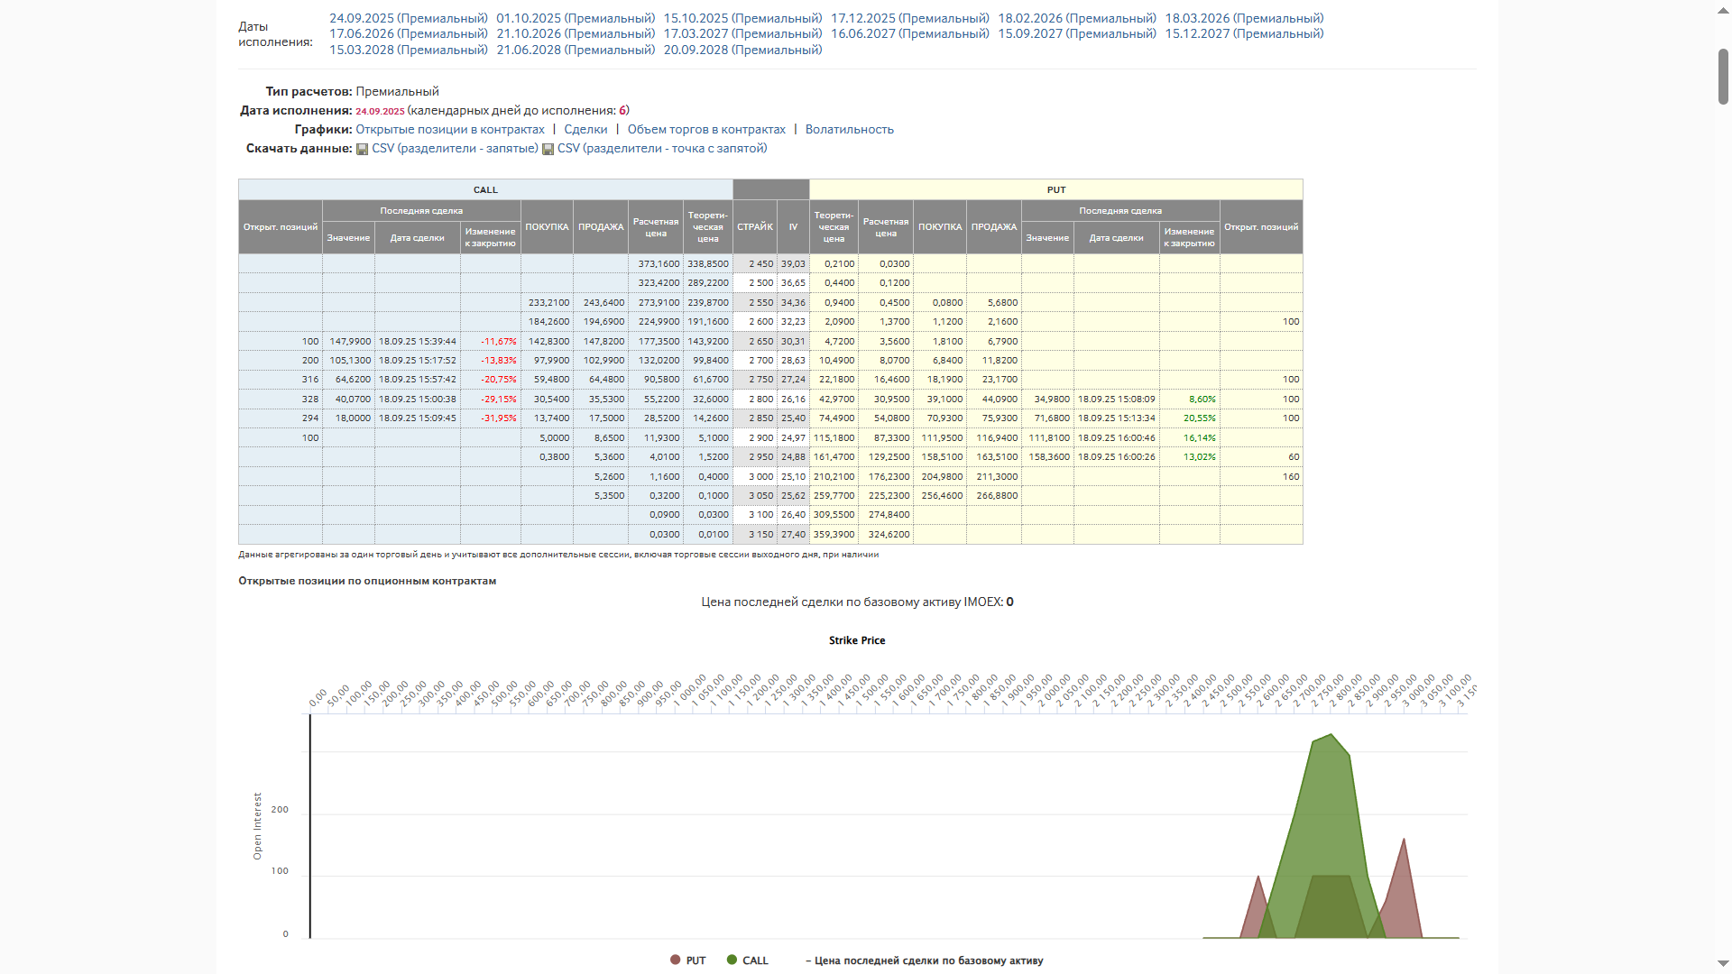
Task: Click the PUT table header
Action: tap(1056, 189)
